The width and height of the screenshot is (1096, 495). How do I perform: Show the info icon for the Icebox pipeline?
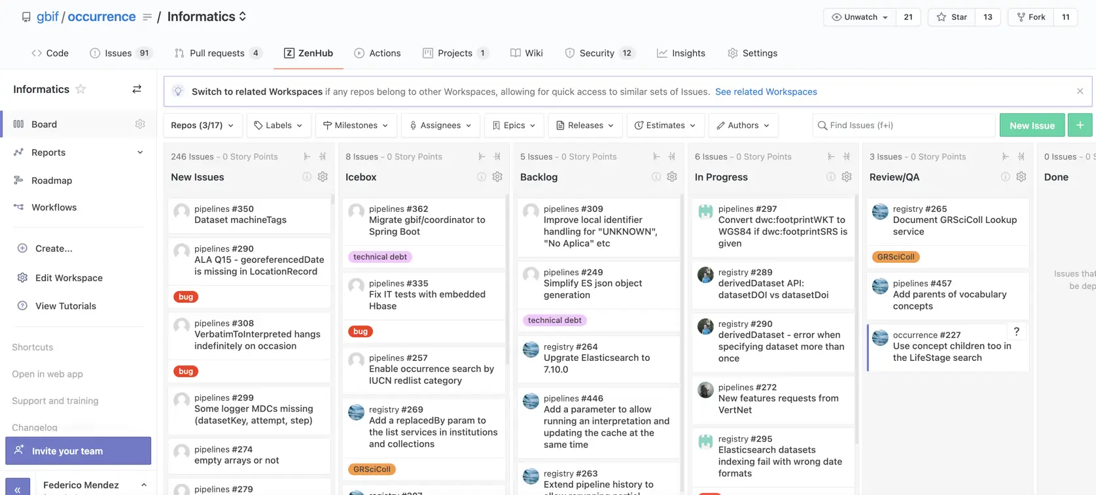482,177
